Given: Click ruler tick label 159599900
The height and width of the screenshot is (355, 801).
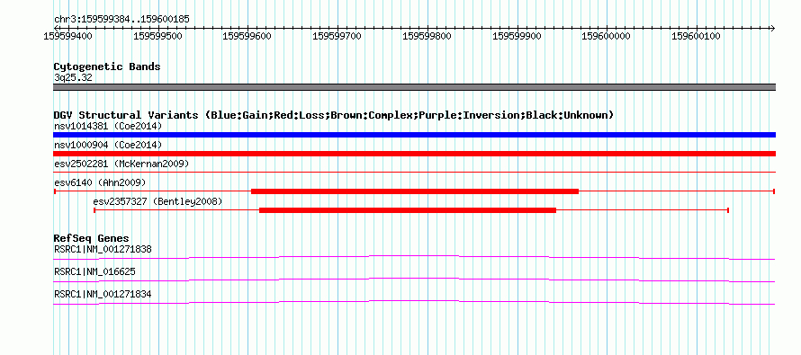Looking at the screenshot, I should pyautogui.click(x=517, y=37).
